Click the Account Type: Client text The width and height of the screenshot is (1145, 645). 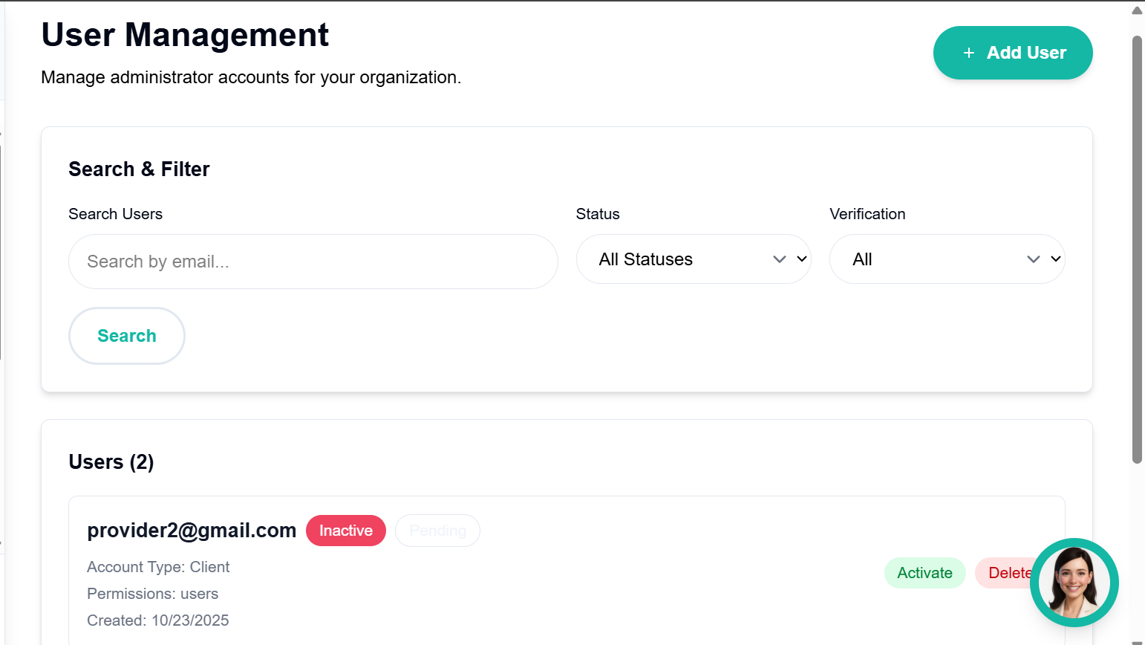click(x=158, y=567)
